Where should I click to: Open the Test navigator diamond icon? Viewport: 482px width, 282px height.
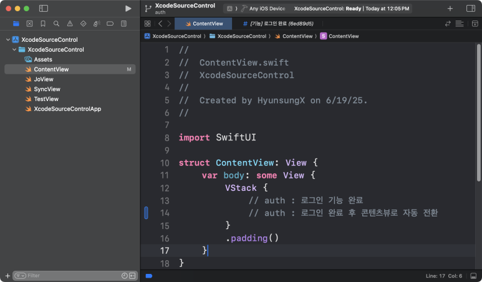[x=84, y=24]
